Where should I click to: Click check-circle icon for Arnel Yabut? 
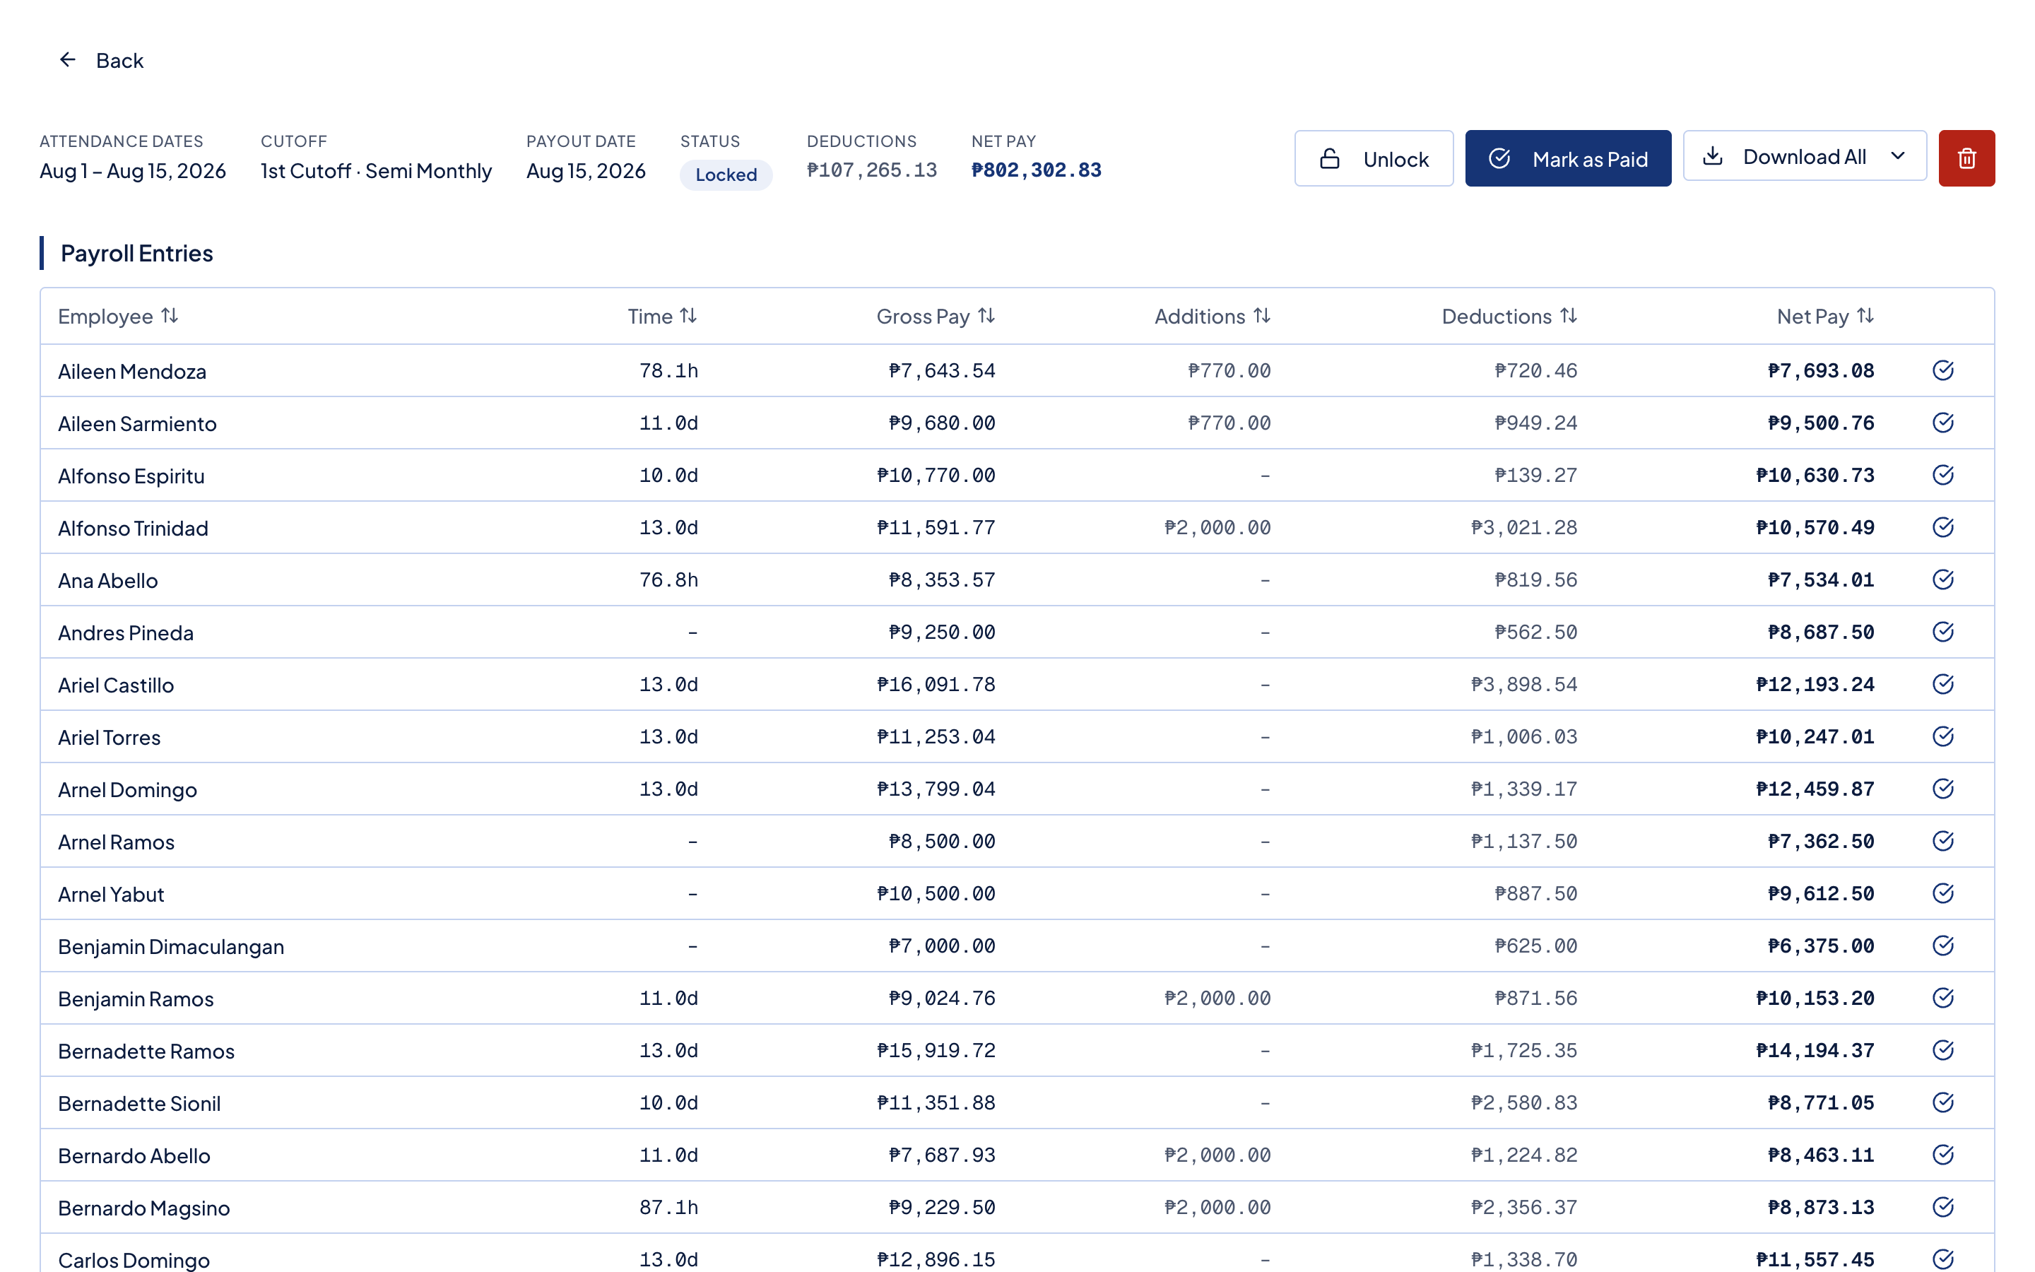(x=1942, y=893)
